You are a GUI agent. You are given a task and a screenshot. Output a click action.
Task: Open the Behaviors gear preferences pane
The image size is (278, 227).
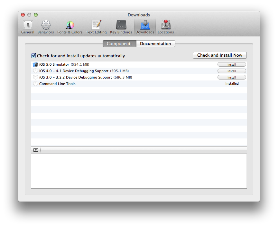pyautogui.click(x=46, y=27)
